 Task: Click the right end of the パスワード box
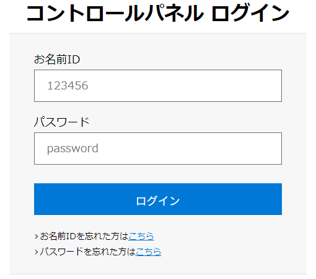(276, 149)
